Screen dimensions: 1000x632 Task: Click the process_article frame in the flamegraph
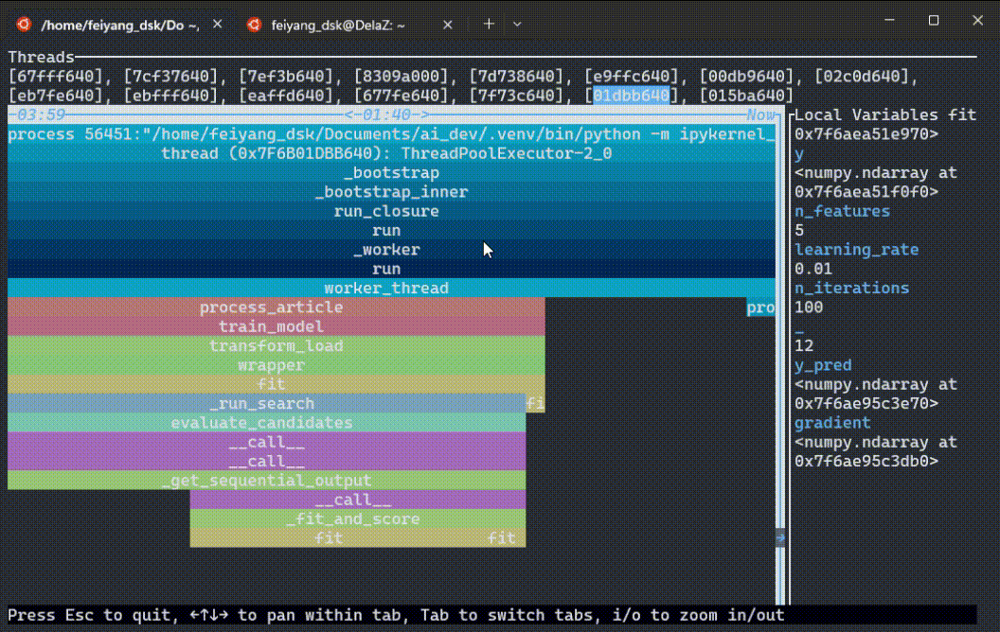click(272, 307)
